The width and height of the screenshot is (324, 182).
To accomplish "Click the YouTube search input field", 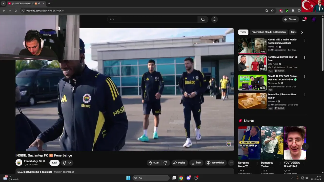I will [x=152, y=19].
